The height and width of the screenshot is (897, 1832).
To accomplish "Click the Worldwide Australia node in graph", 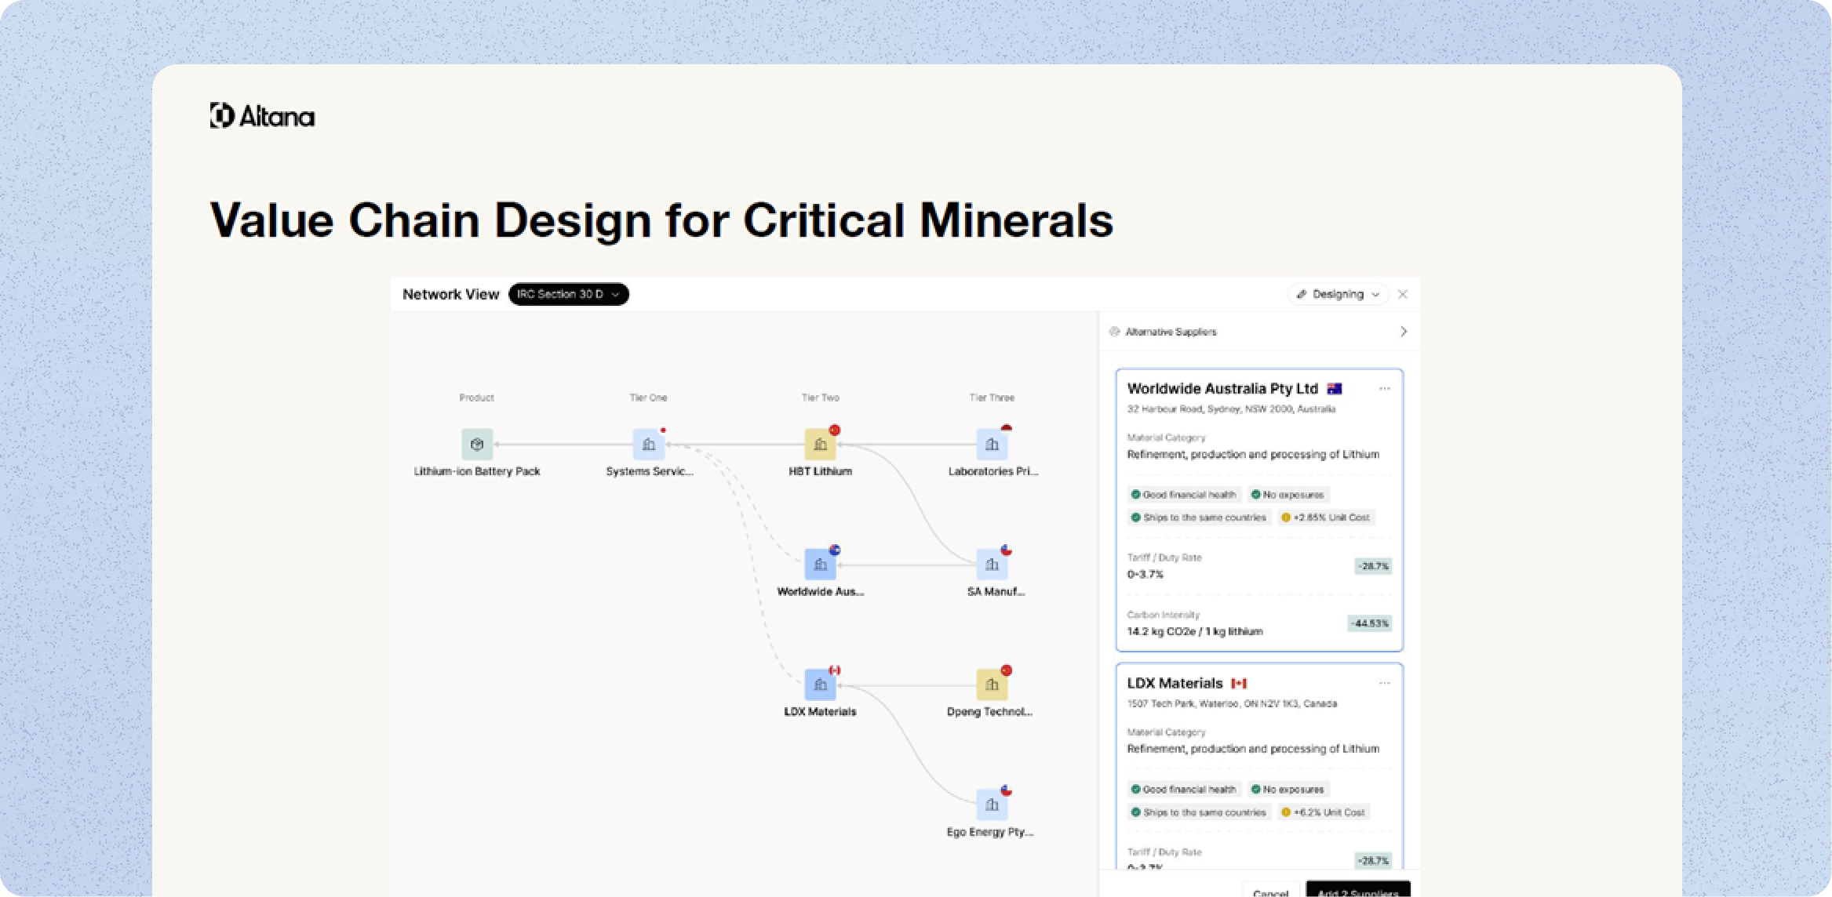I will (x=820, y=565).
